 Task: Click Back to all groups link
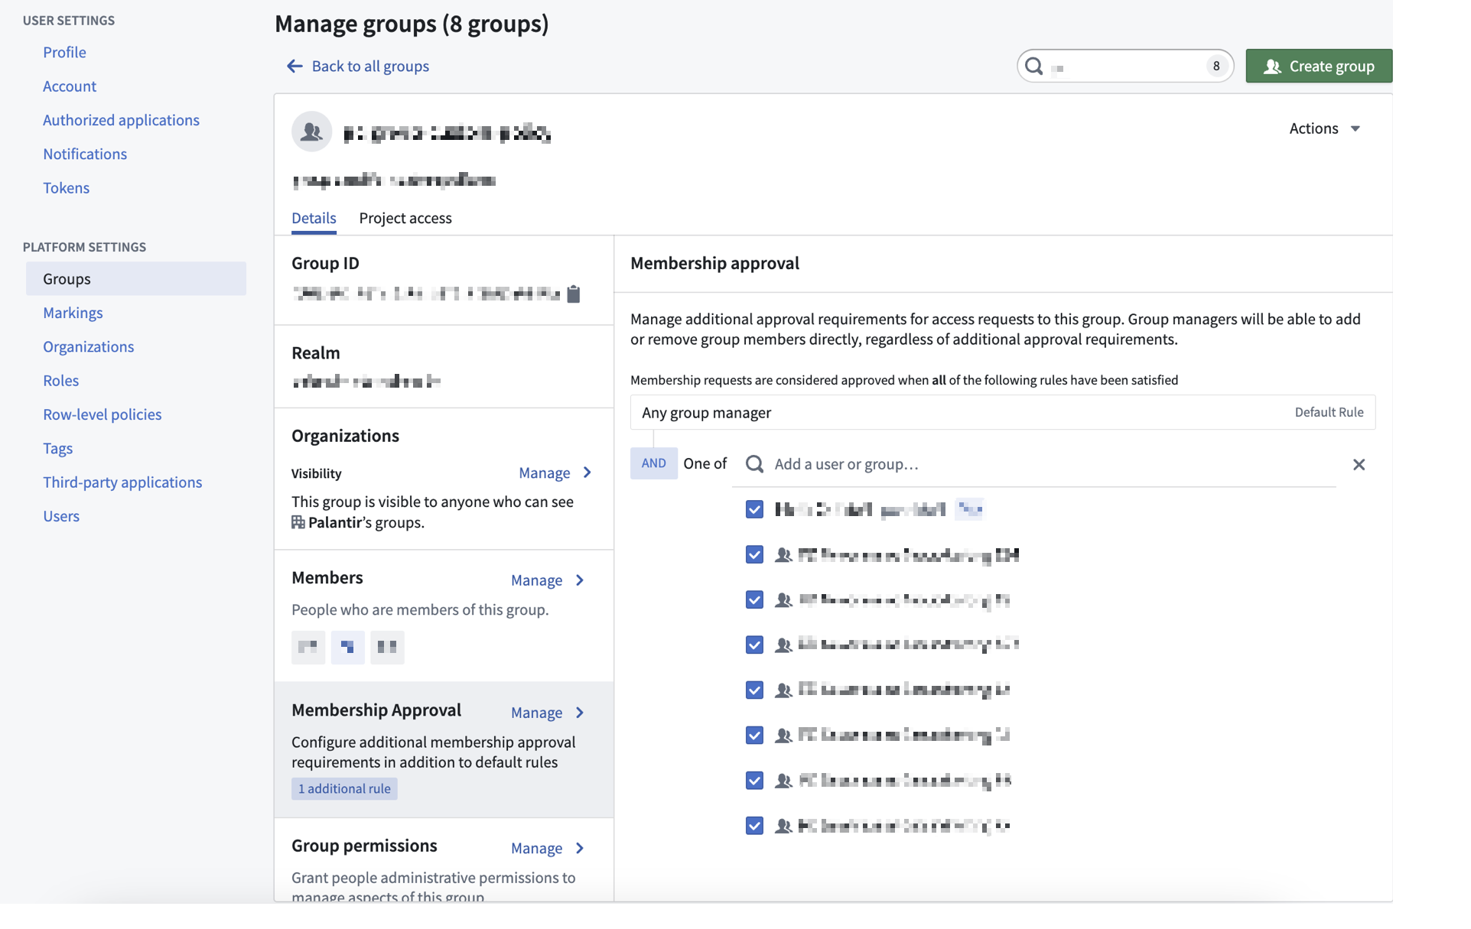370,67
